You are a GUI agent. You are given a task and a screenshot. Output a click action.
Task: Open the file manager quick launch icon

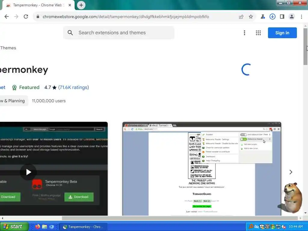click(45, 227)
